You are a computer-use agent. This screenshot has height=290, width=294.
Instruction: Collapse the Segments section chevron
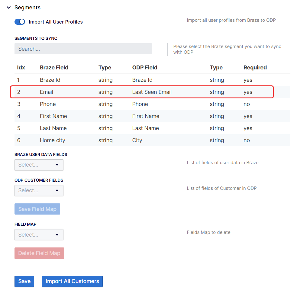coord(9,8)
